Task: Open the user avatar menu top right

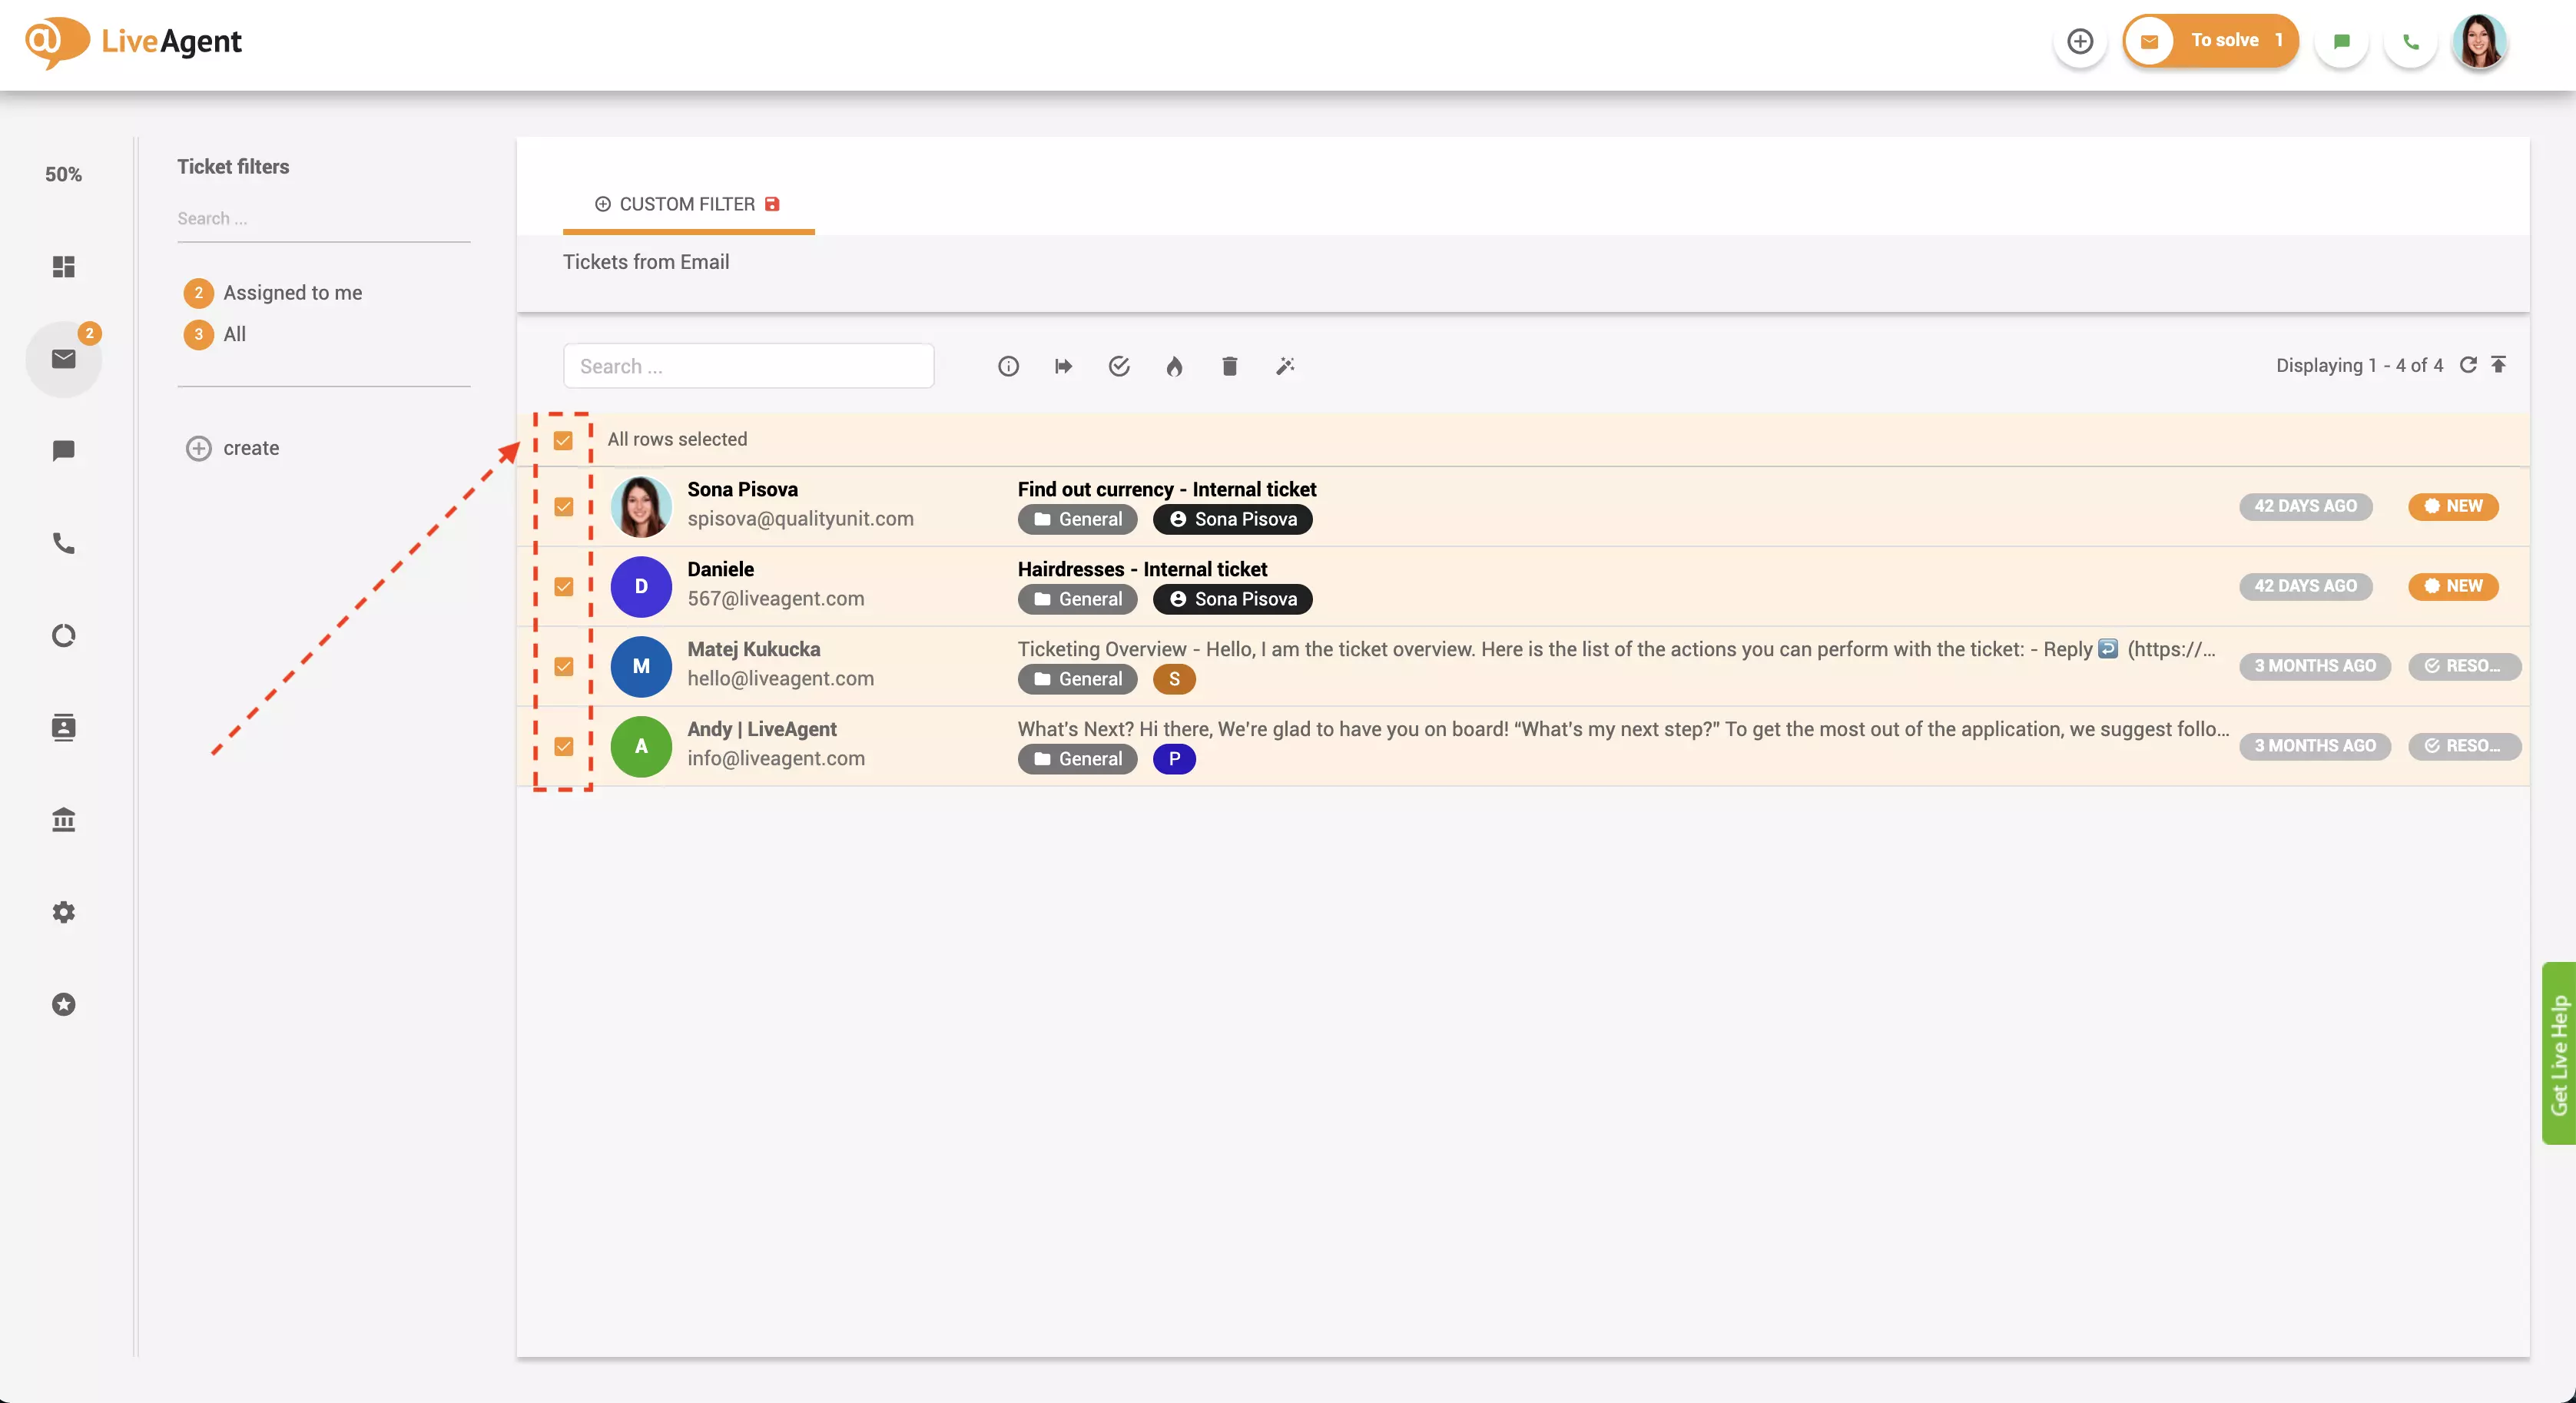Action: click(x=2479, y=41)
